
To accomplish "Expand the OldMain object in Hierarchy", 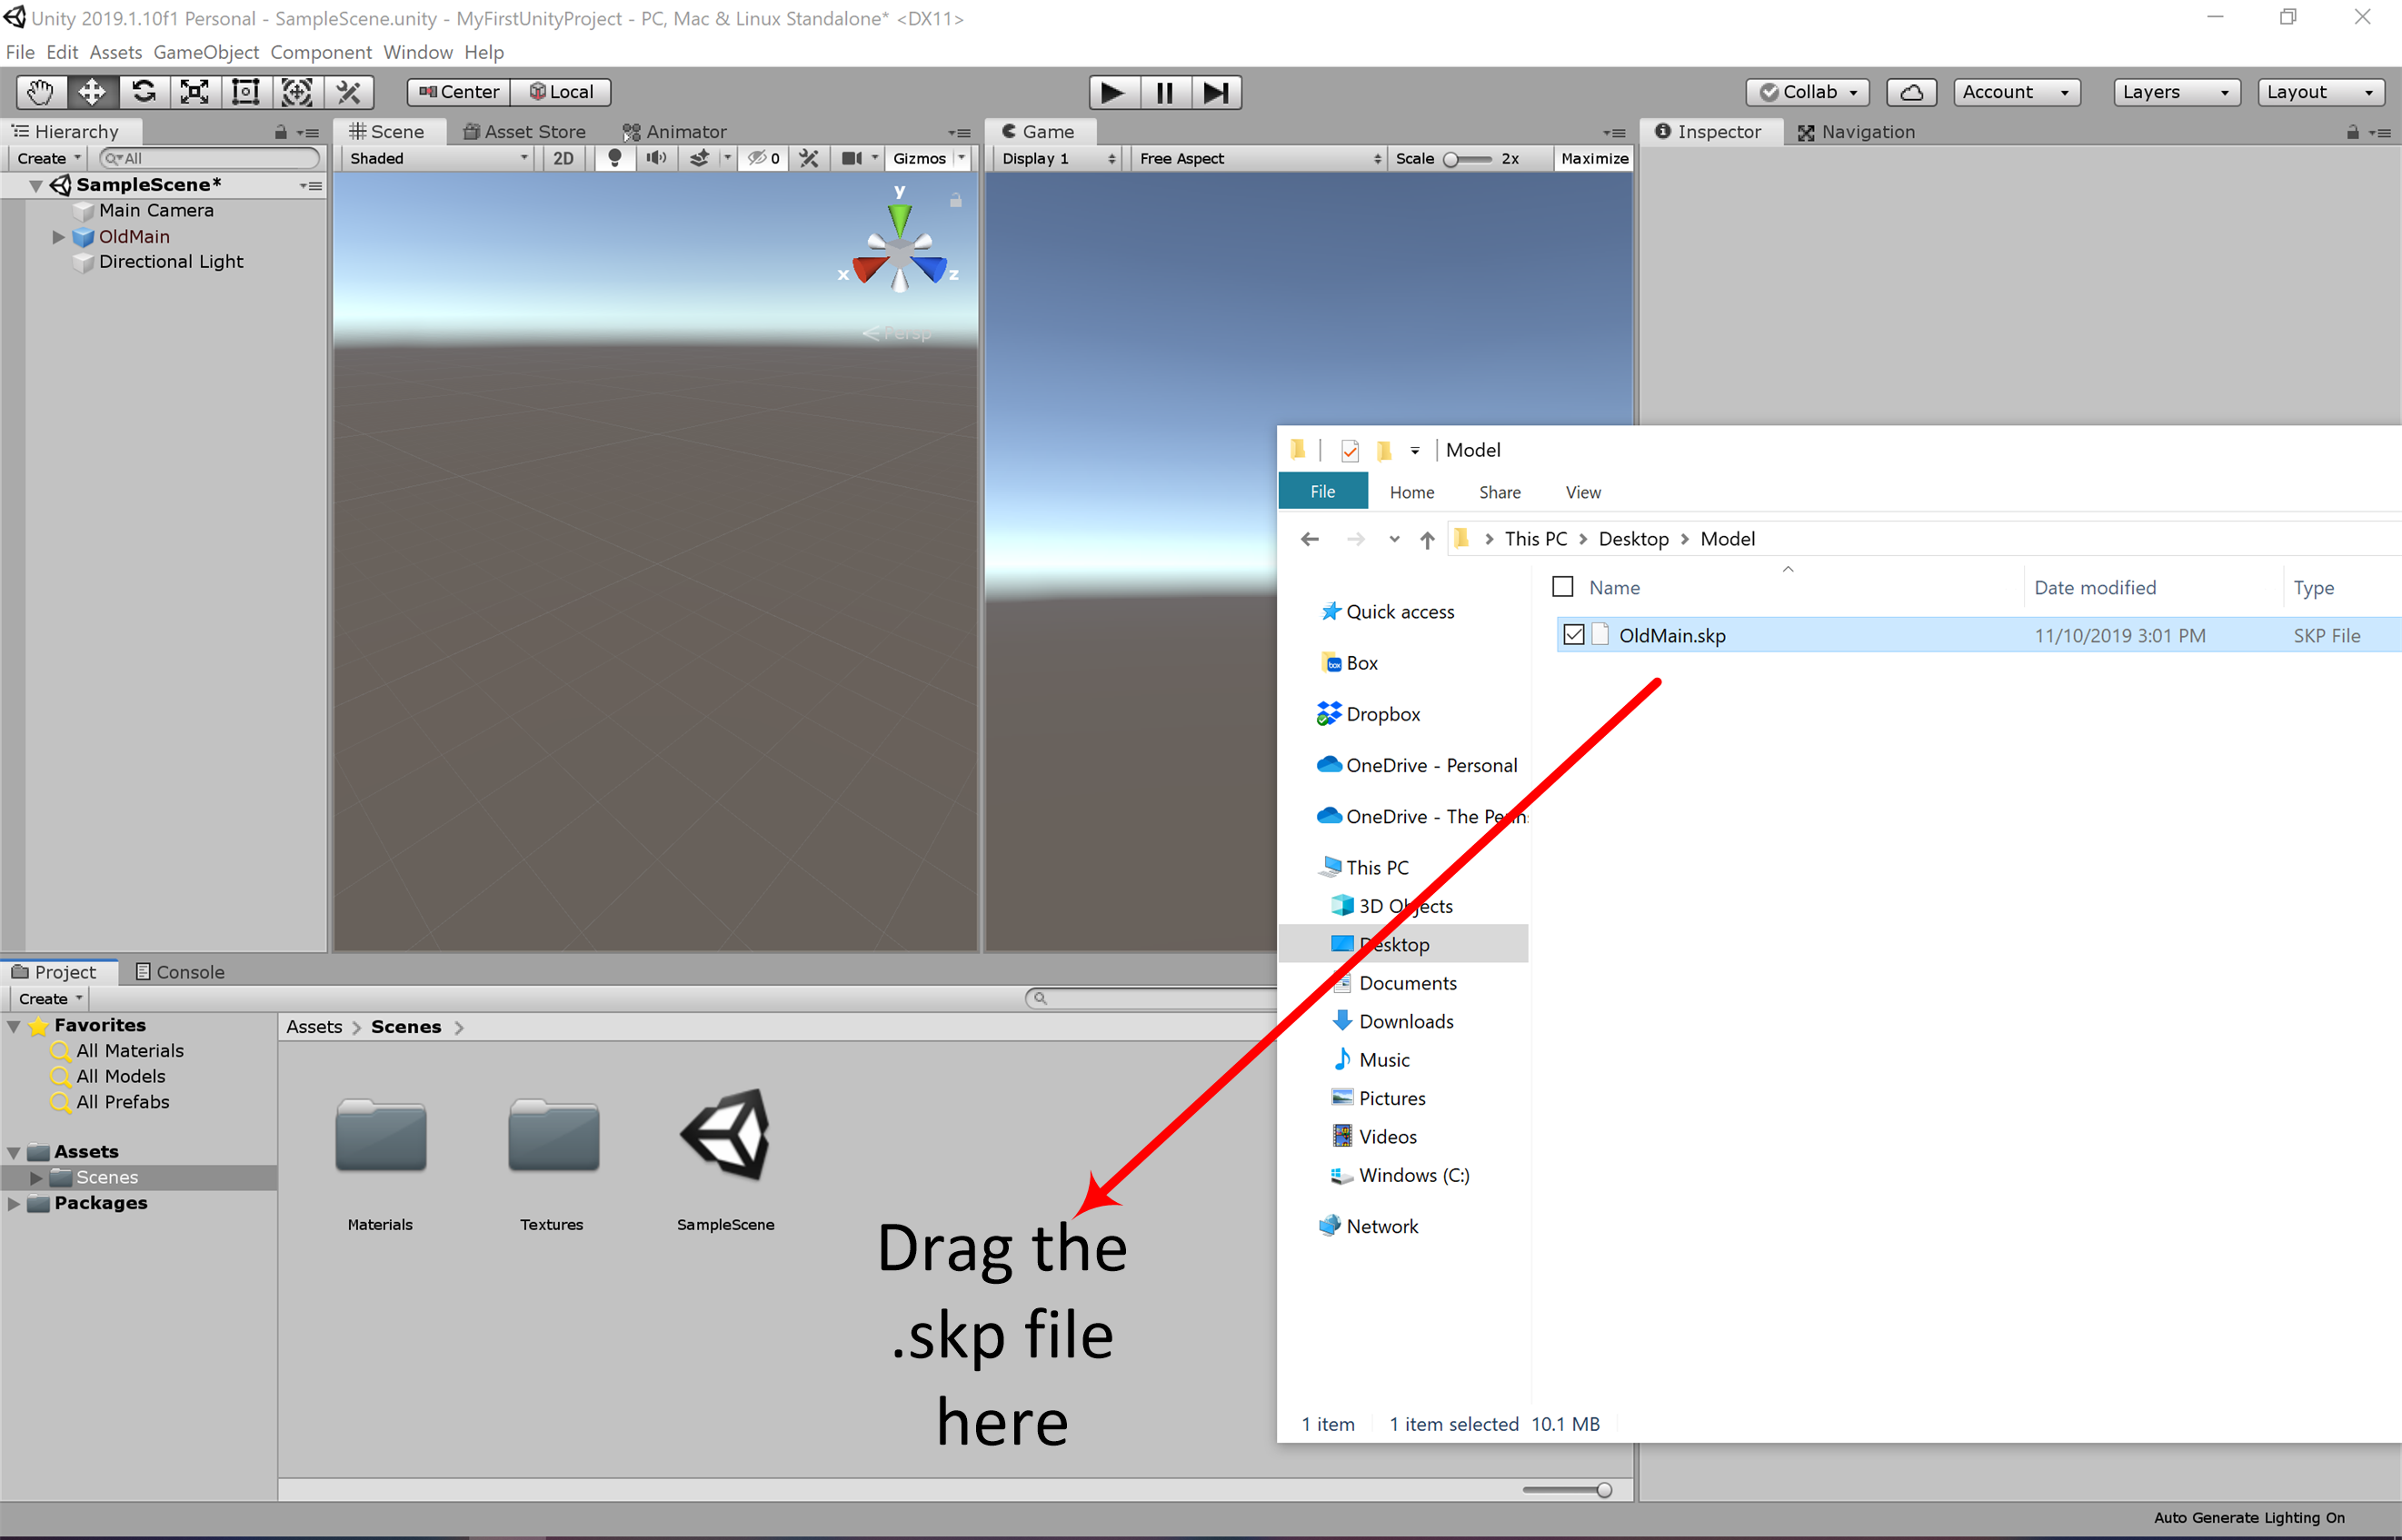I will pos(58,237).
